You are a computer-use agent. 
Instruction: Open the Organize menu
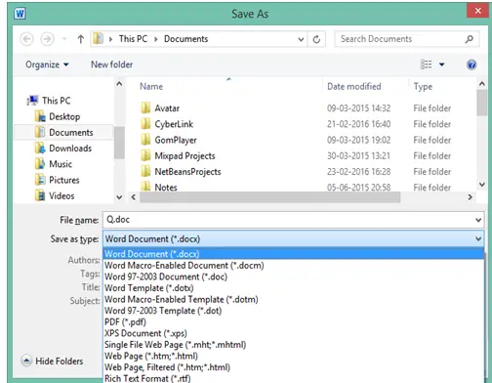point(47,64)
